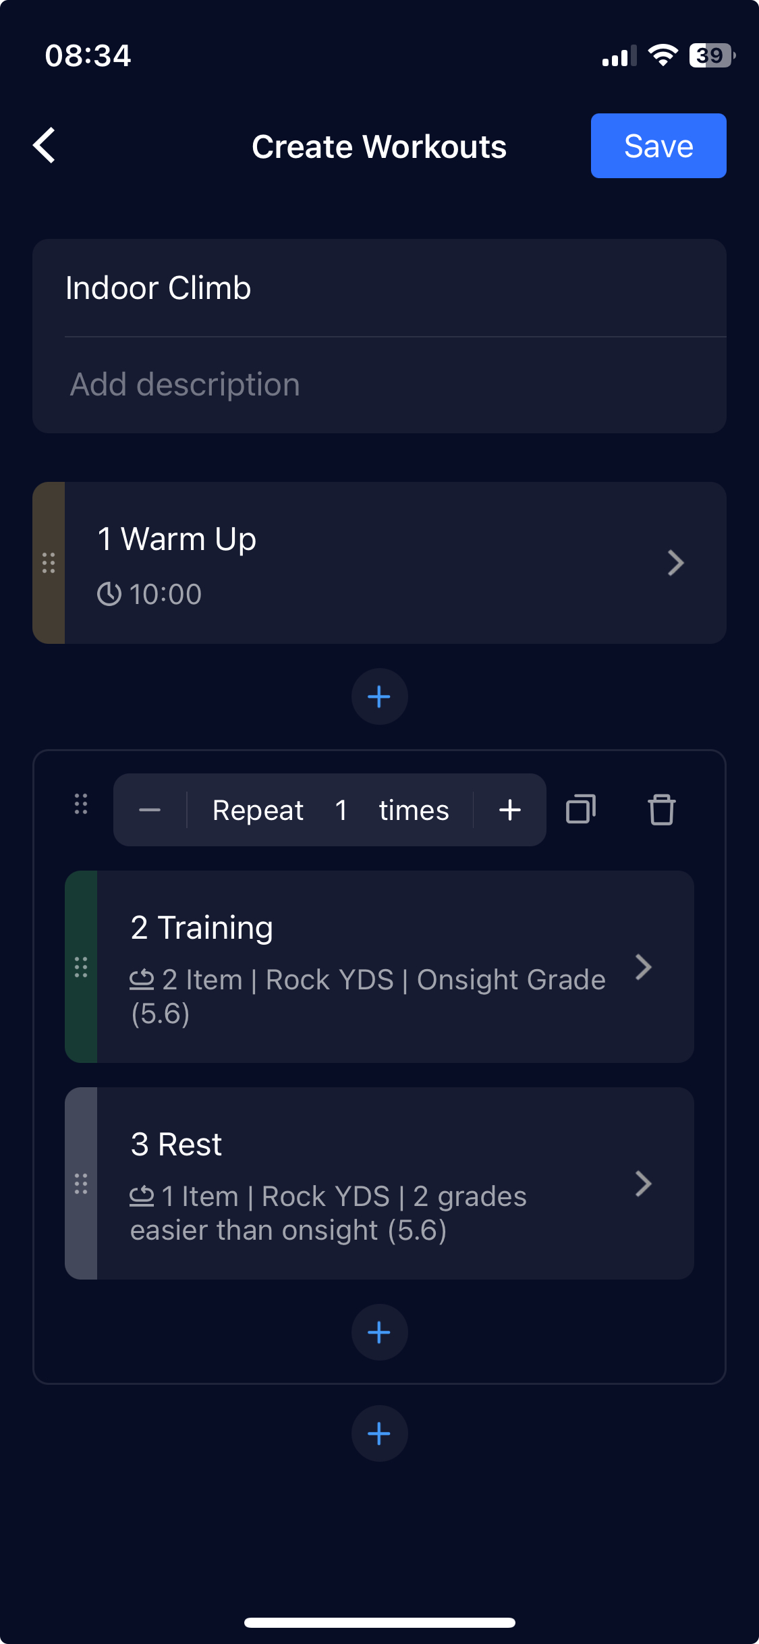Tap the Training step drag handle

point(81,967)
